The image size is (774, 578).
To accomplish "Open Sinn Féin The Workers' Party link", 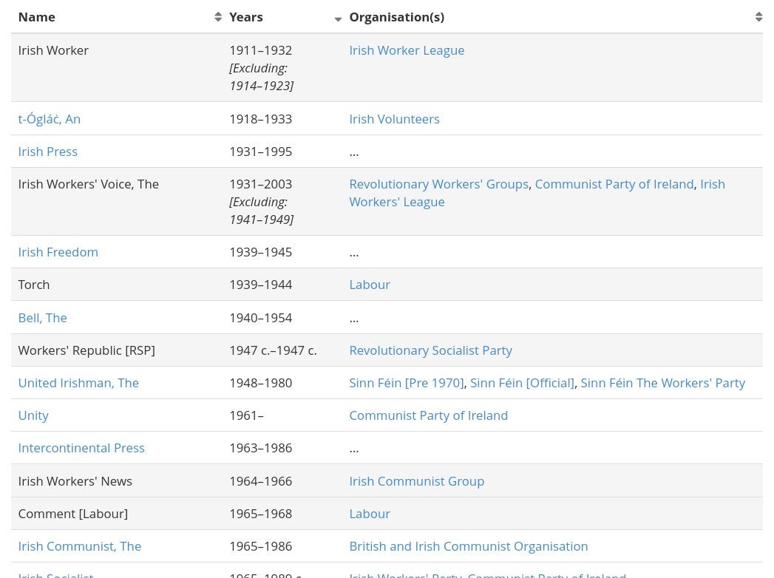I will 662,383.
